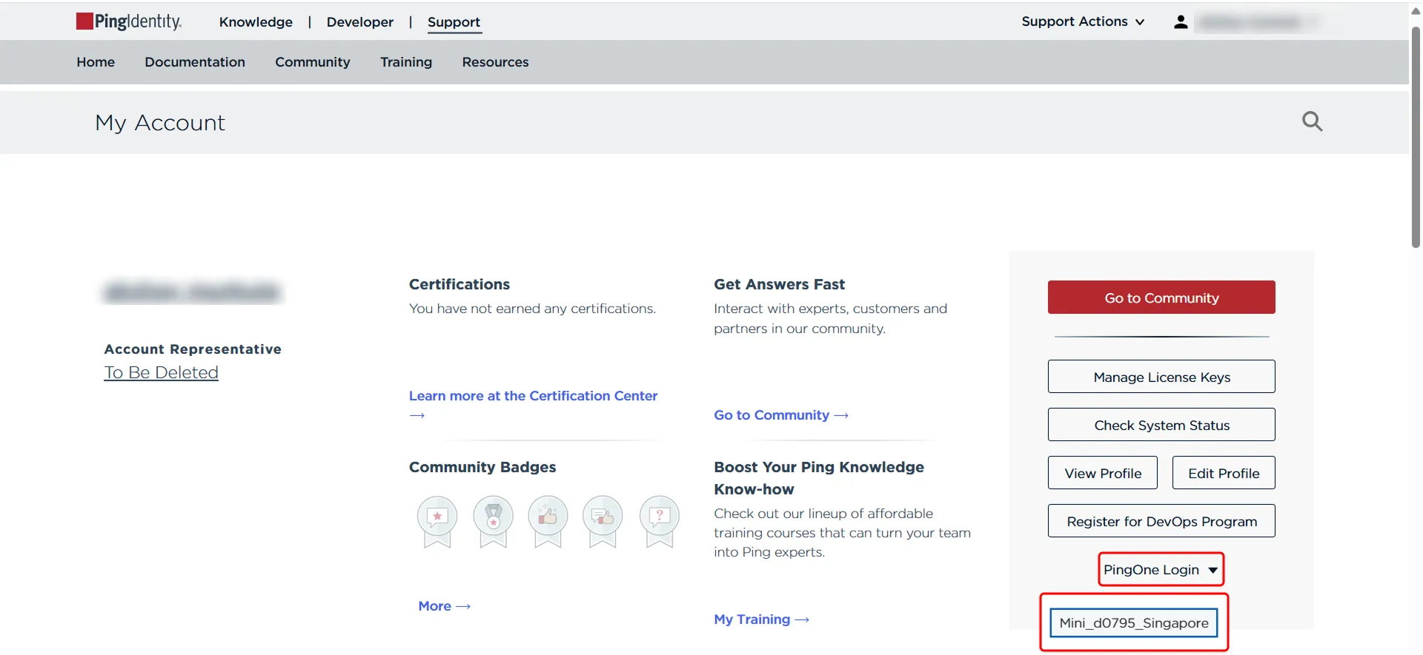
Task: Open the search magnifier icon
Action: [x=1312, y=121]
